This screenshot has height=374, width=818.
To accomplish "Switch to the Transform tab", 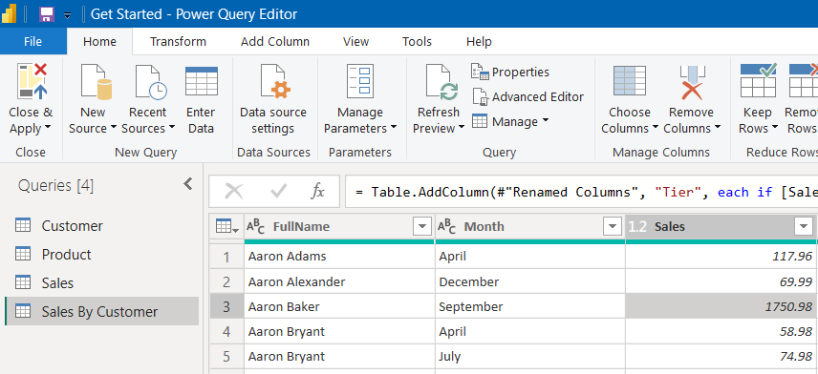I will [178, 42].
